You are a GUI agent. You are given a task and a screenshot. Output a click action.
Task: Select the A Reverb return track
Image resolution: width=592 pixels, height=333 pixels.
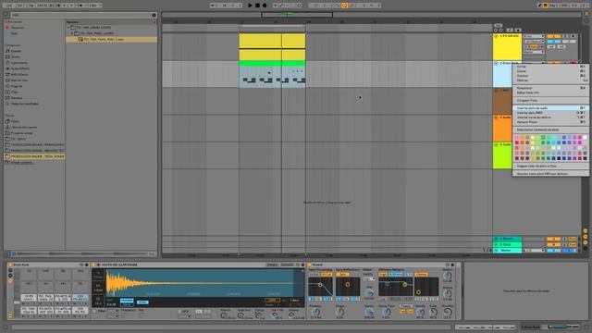508,239
